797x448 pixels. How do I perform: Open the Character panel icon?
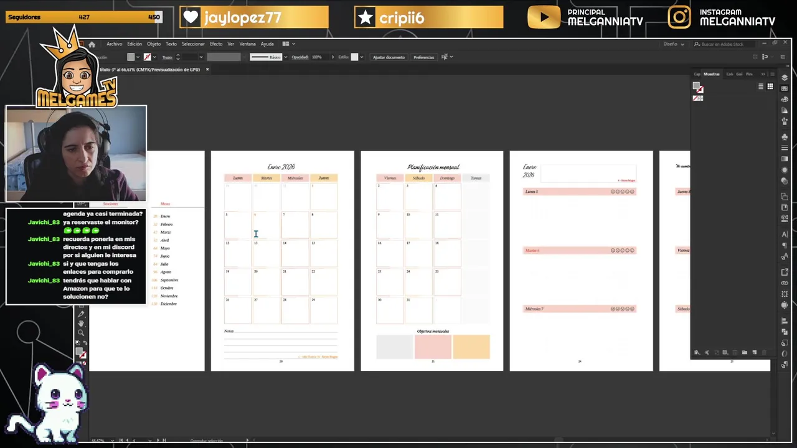[x=785, y=234]
